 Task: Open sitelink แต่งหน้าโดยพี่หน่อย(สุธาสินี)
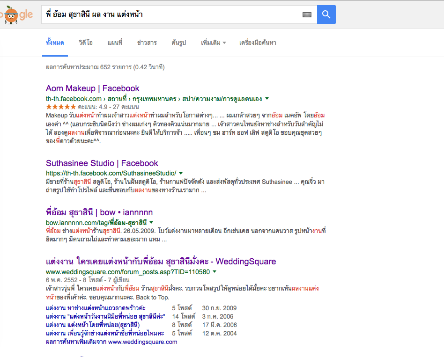click(x=93, y=325)
